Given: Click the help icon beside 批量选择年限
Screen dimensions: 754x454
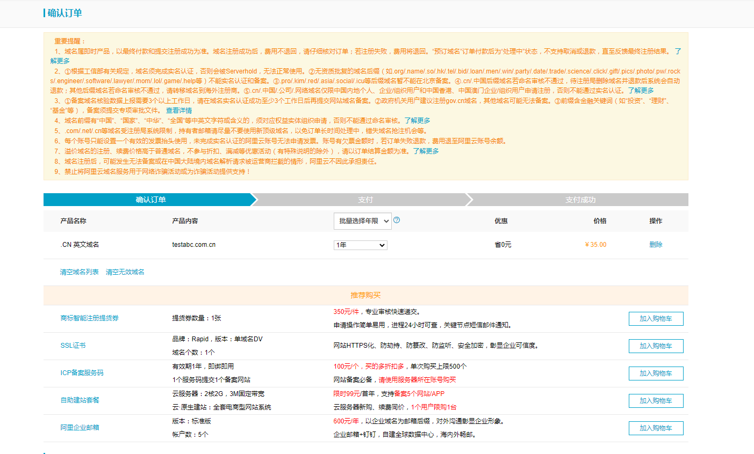Looking at the screenshot, I should [x=397, y=220].
